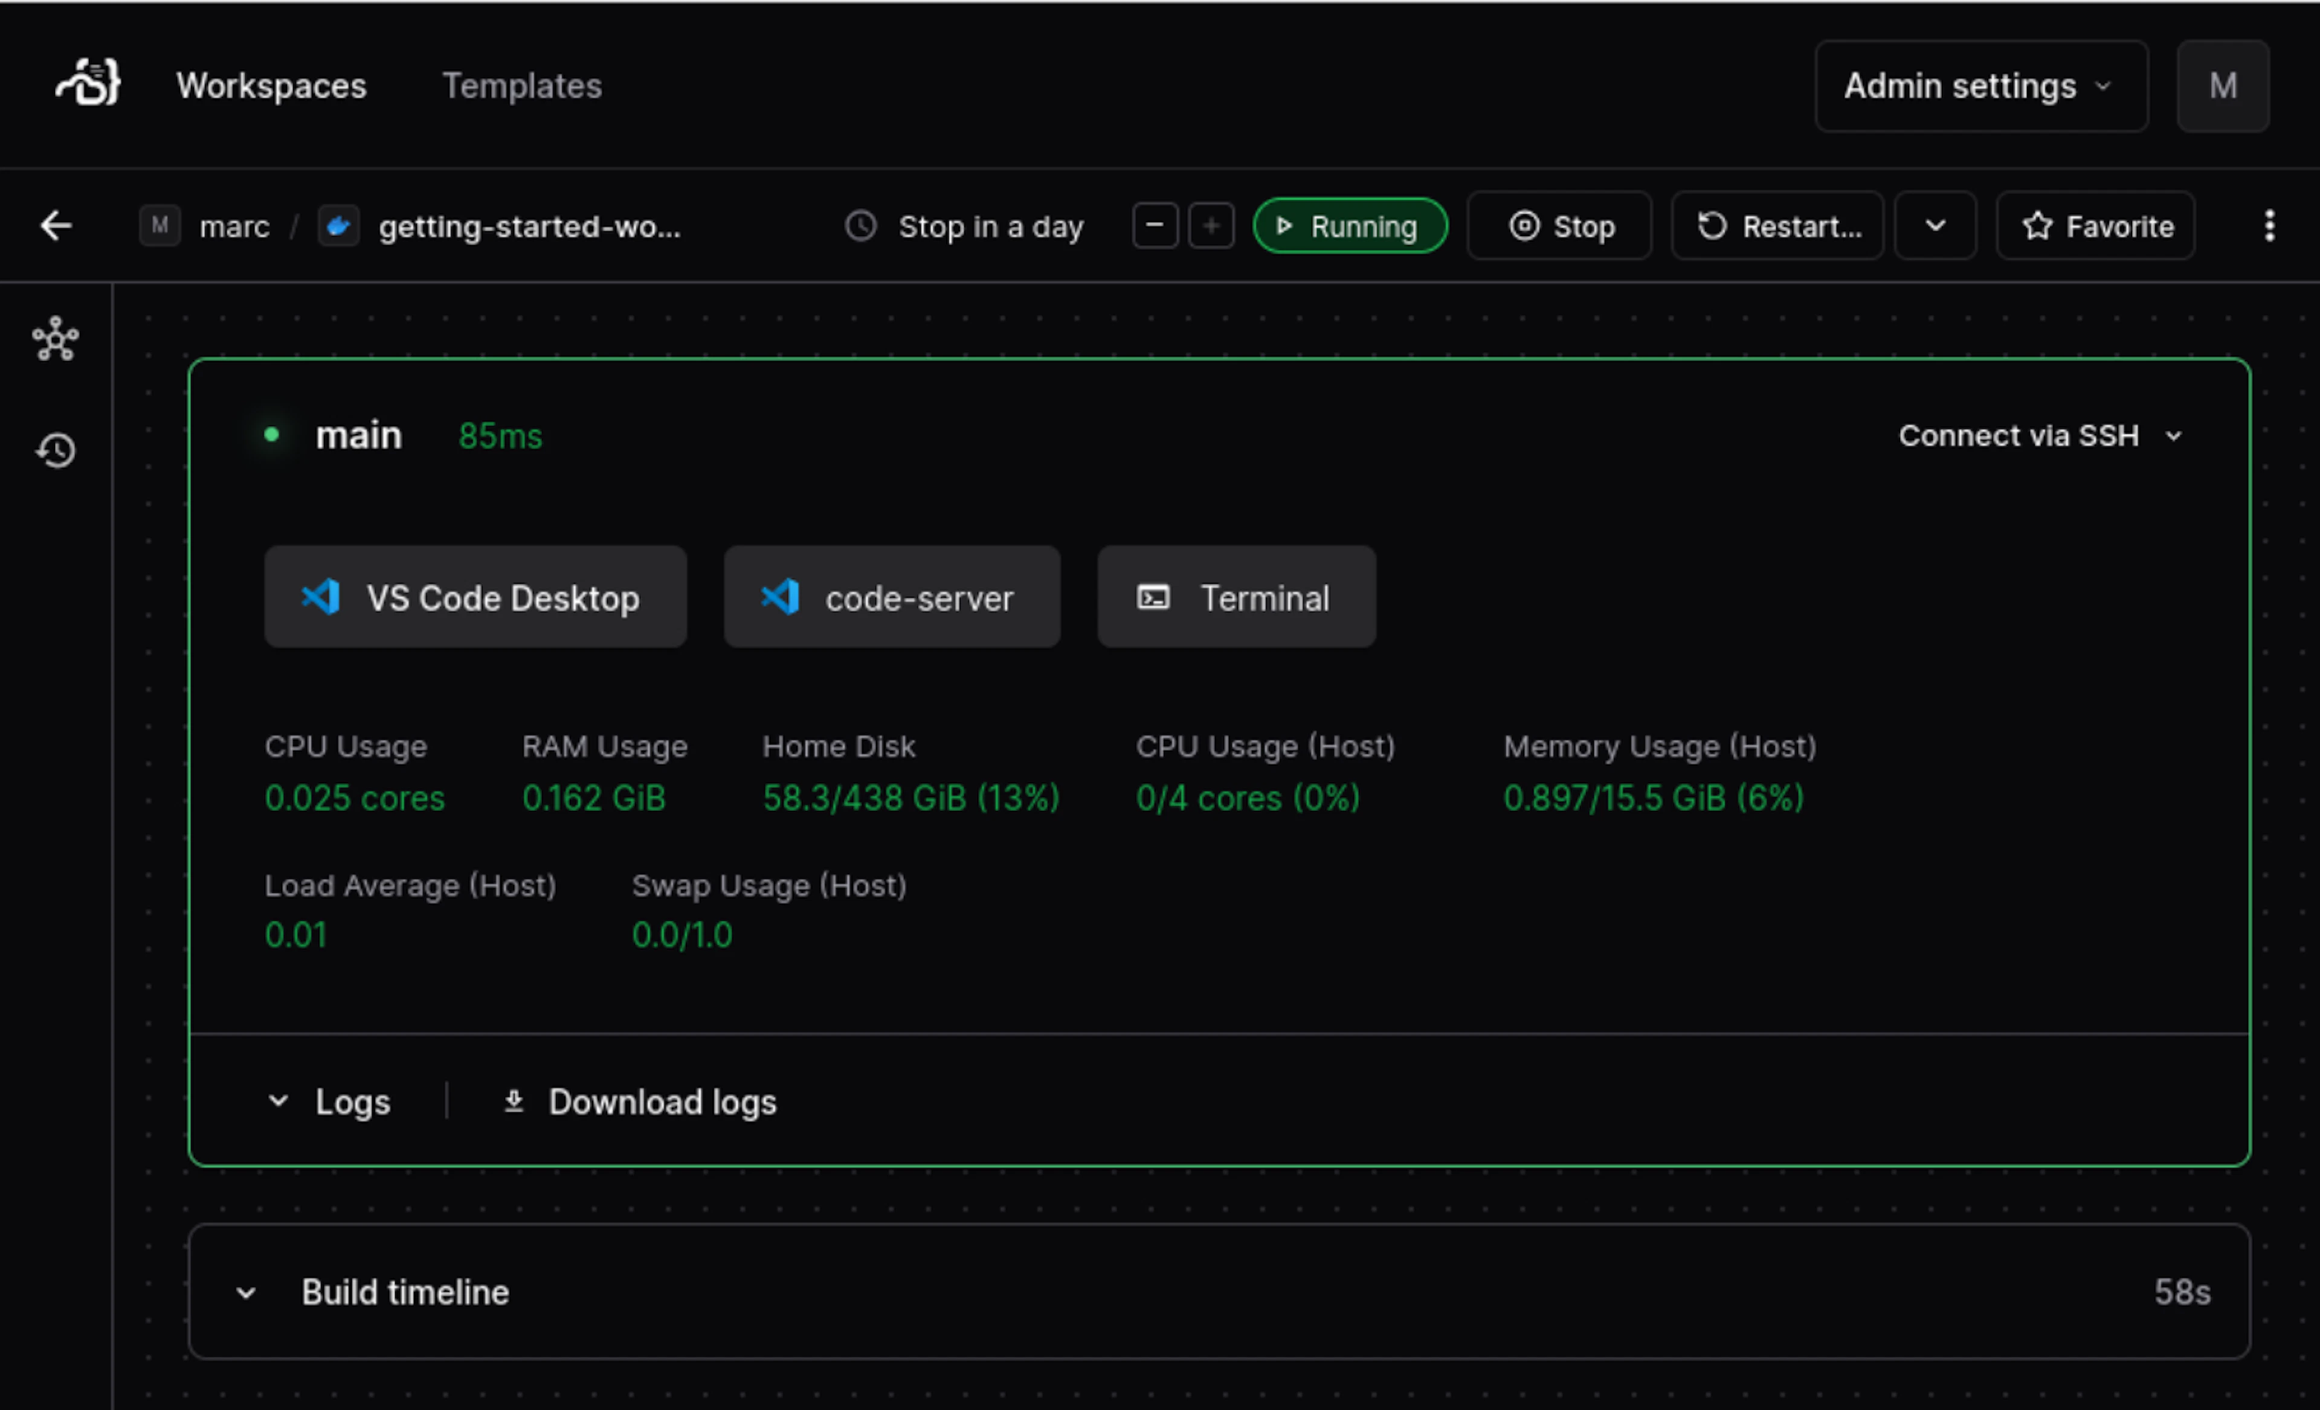Open the Terminal app
This screenshot has width=2320, height=1410.
point(1236,597)
